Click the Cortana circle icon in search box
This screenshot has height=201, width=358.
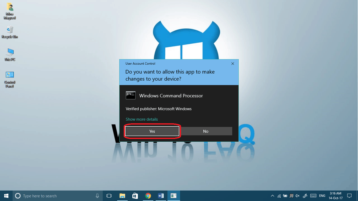18,196
